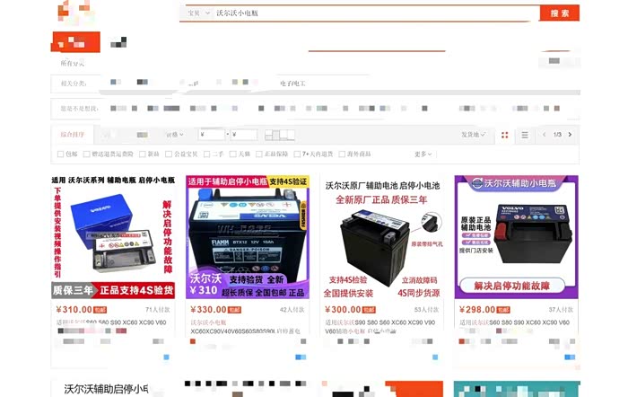Click the 包邮 badge beside ¥330.00

235,310
